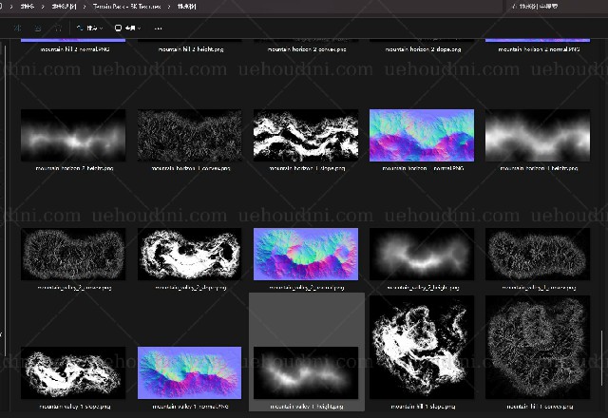Select the mountain hill 1 slope thumbnail
The height and width of the screenshot is (418, 608).
coord(422,347)
